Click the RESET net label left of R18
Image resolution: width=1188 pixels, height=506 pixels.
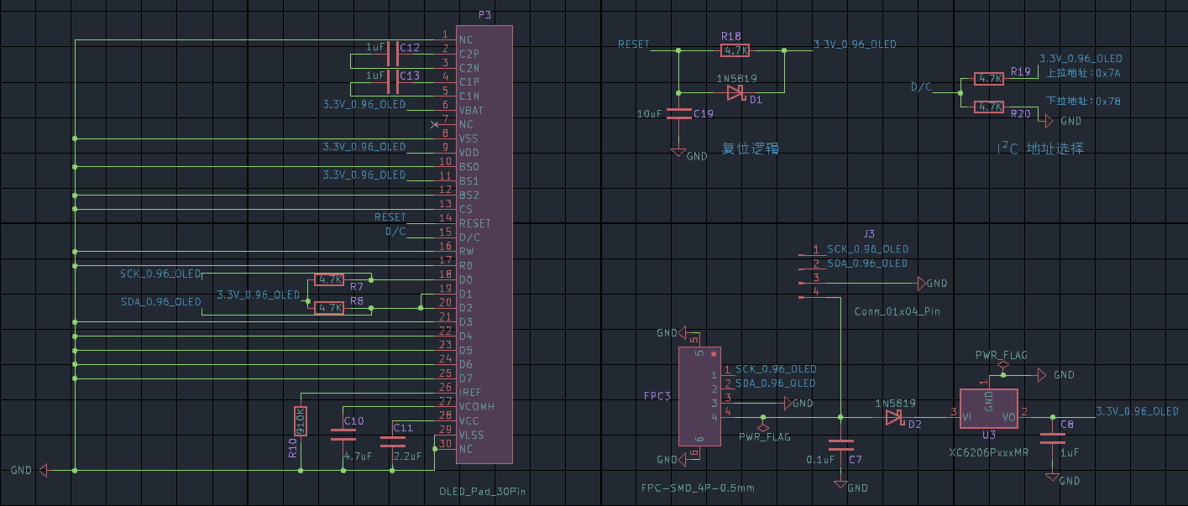point(633,44)
